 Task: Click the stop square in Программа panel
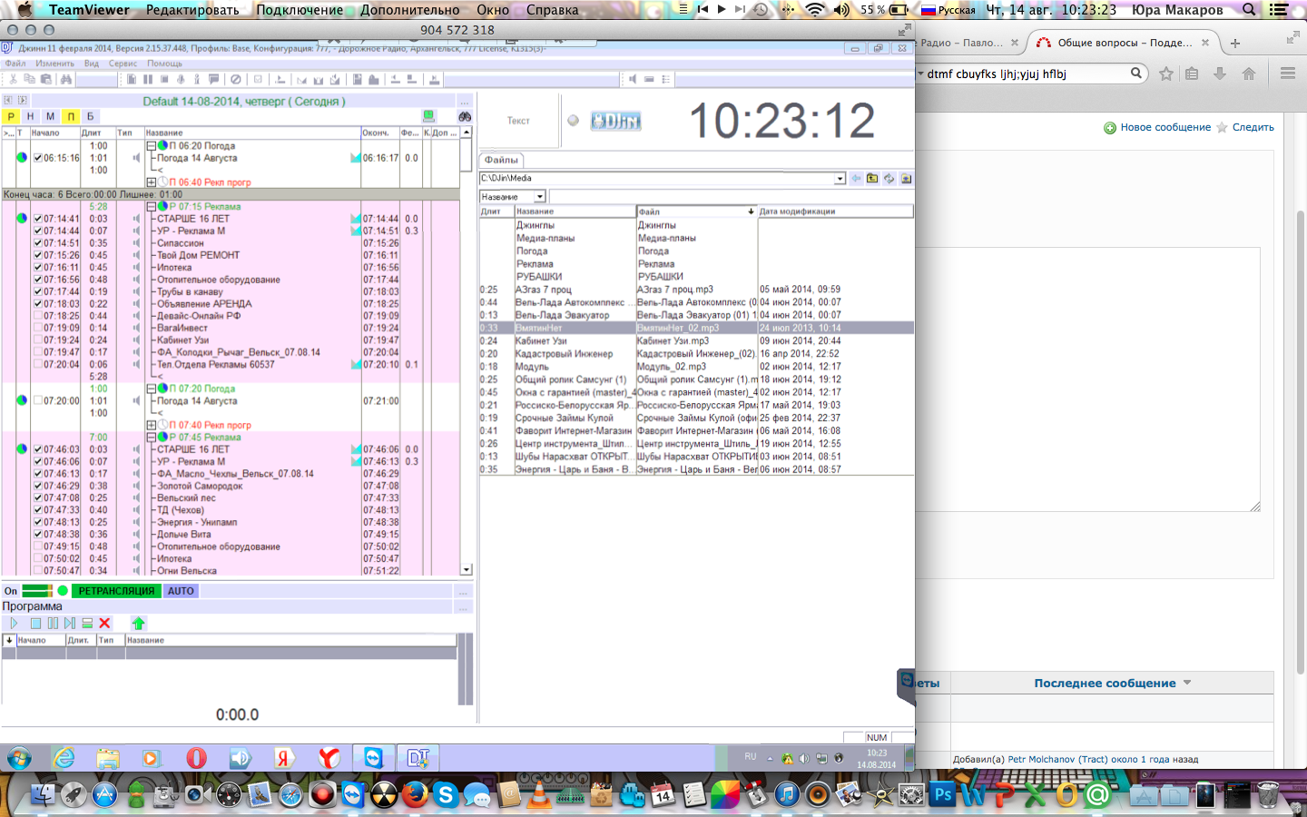pyautogui.click(x=35, y=624)
